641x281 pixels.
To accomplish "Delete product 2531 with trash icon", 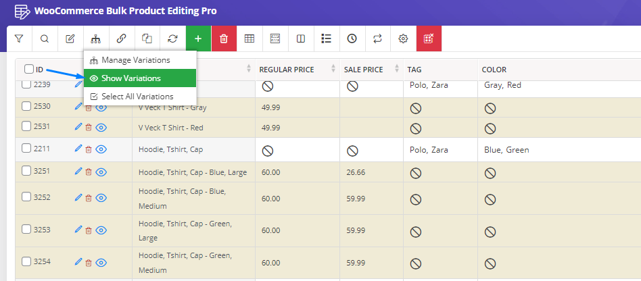I will (89, 128).
